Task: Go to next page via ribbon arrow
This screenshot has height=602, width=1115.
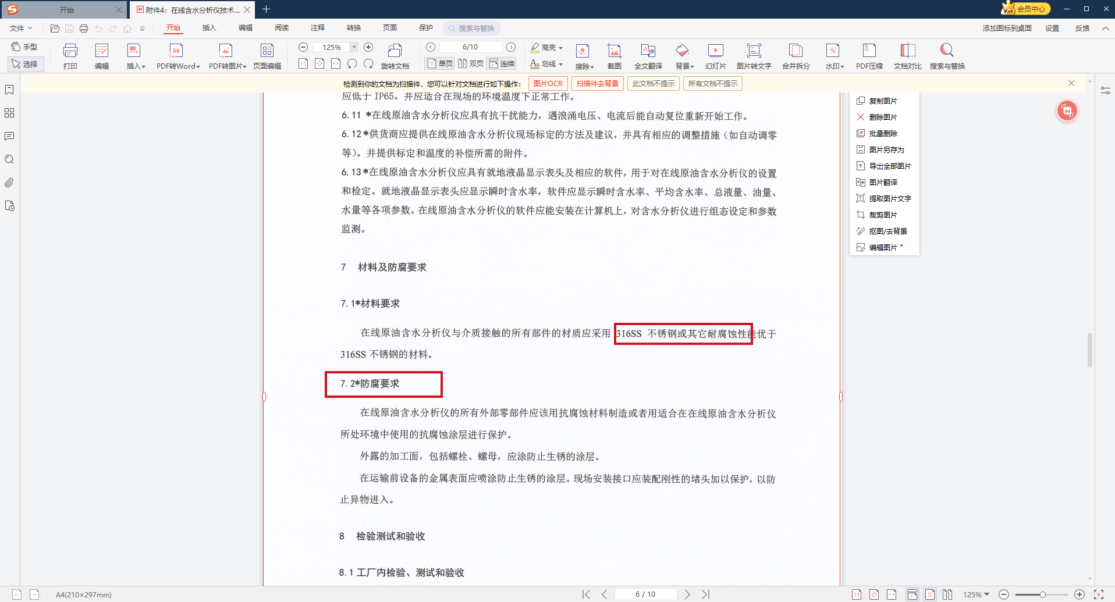Action: coord(511,47)
